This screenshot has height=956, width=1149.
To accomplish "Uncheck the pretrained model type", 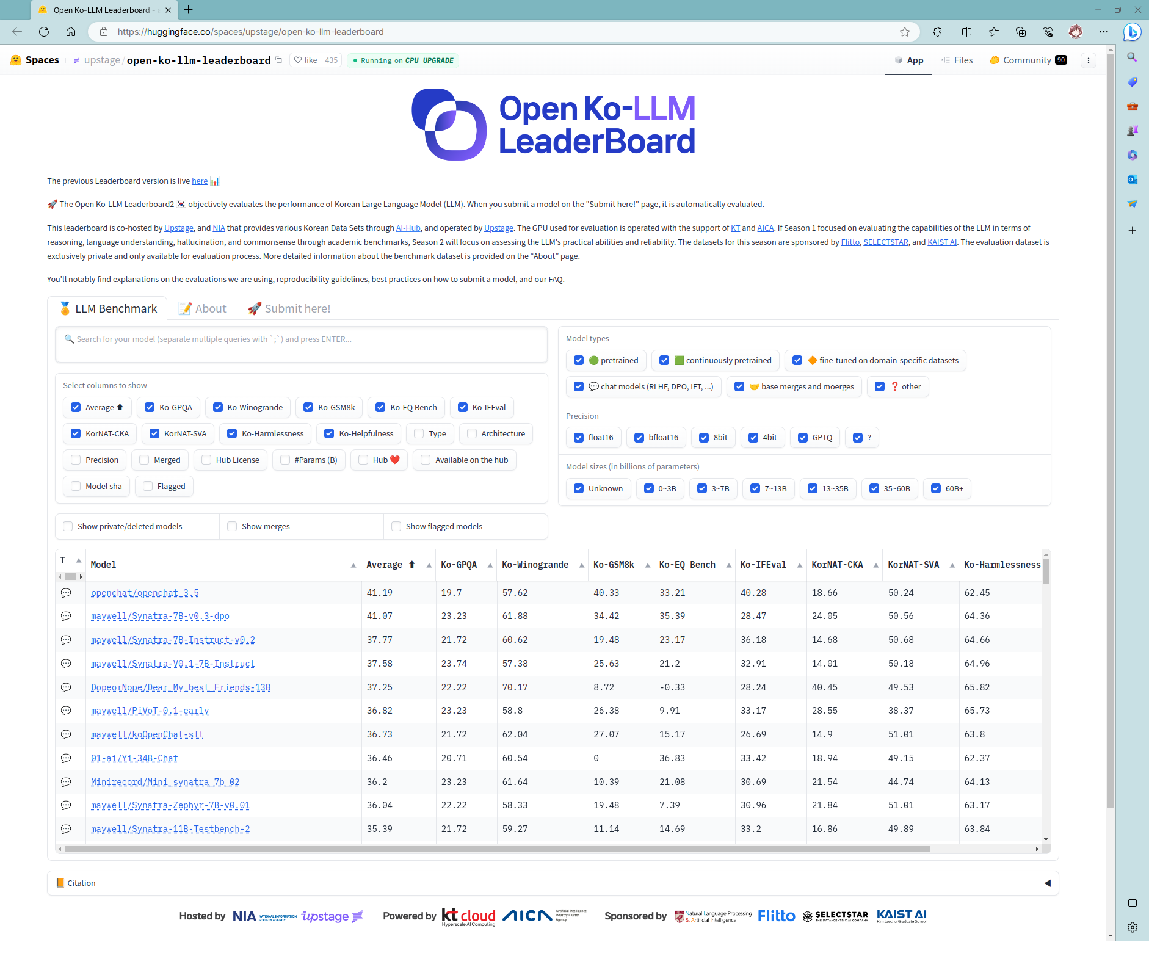I will point(579,360).
